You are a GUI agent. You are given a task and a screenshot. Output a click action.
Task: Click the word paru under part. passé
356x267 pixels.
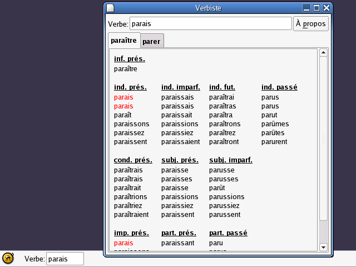click(216, 243)
